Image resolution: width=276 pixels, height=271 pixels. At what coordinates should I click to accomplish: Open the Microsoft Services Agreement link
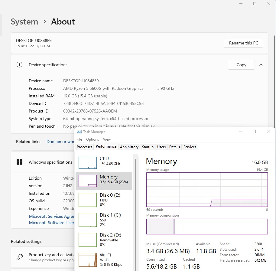click(x=52, y=216)
